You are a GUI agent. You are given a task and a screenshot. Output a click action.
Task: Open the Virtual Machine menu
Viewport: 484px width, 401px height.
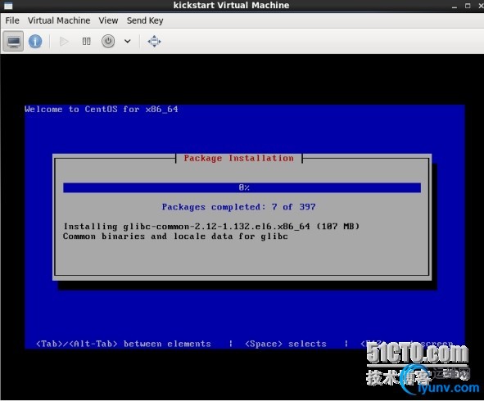tap(59, 20)
